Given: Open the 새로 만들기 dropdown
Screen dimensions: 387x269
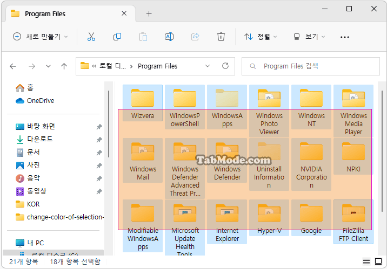Looking at the screenshot, I should click(x=40, y=37).
